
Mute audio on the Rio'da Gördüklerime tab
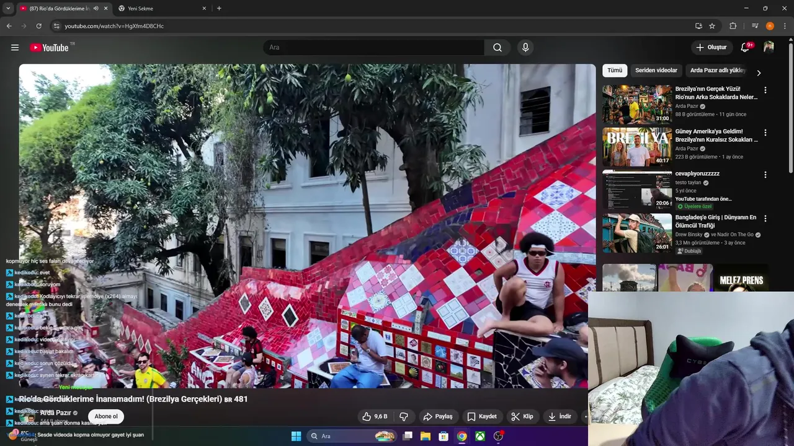96,9
